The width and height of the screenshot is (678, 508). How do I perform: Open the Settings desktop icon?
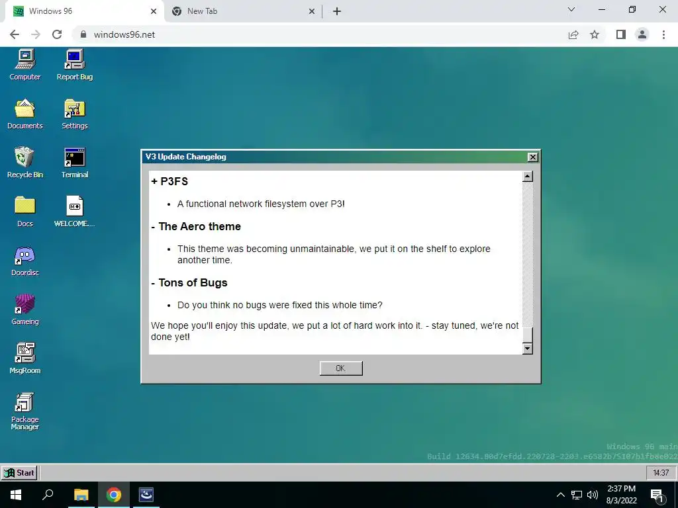(x=74, y=114)
